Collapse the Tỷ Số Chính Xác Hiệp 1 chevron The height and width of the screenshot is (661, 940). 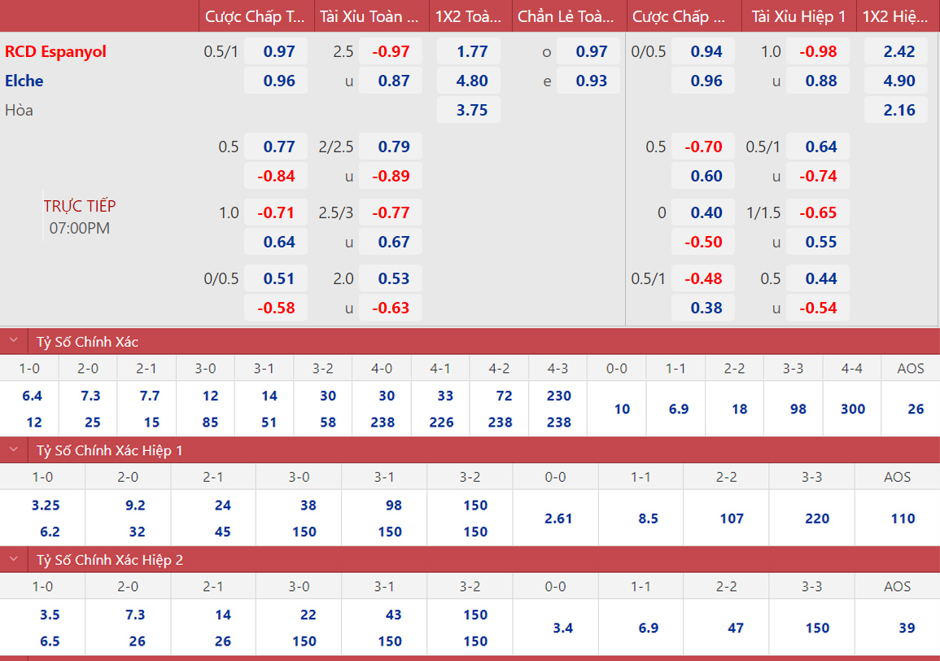click(13, 450)
